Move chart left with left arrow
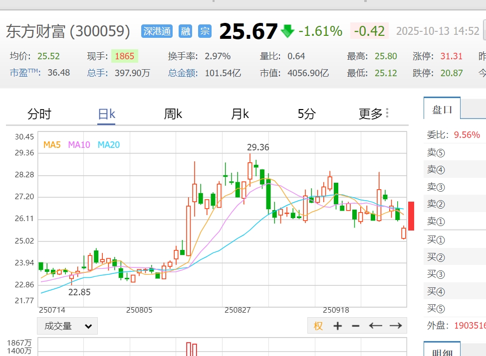Image resolution: width=486 pixels, height=356 pixels. coord(375,326)
